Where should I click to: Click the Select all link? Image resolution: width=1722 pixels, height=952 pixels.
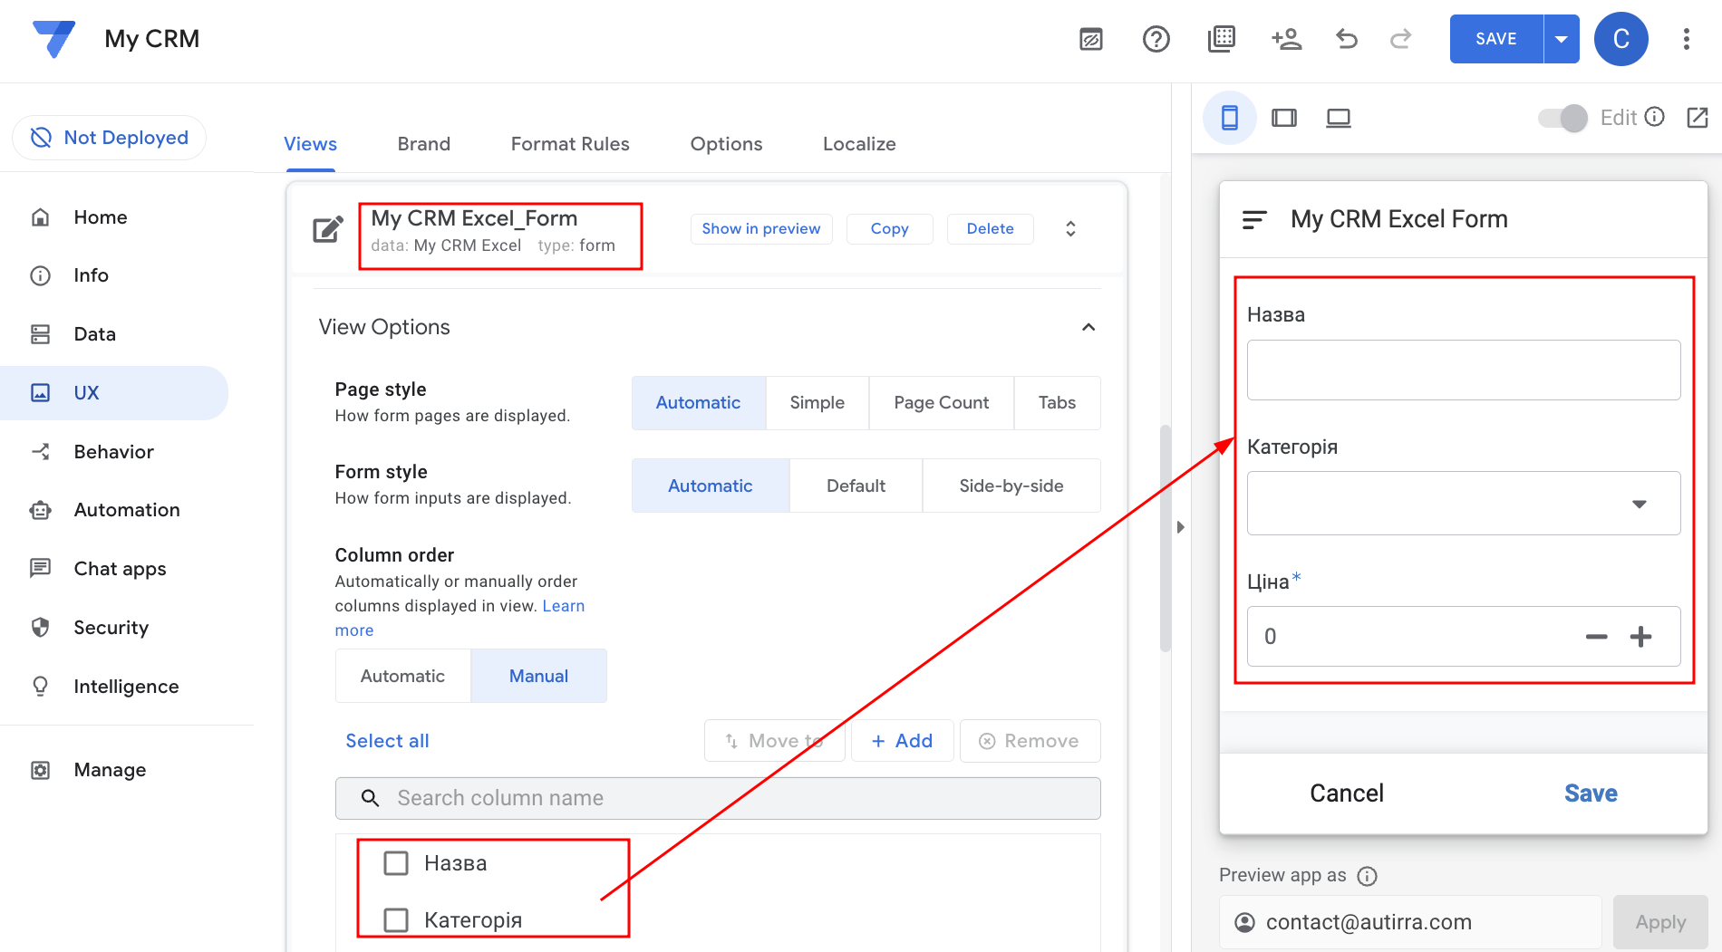click(x=387, y=741)
